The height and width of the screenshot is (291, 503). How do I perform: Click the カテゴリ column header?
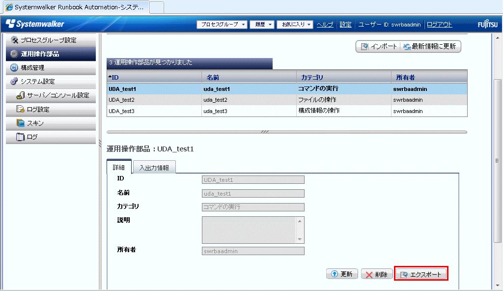point(344,77)
